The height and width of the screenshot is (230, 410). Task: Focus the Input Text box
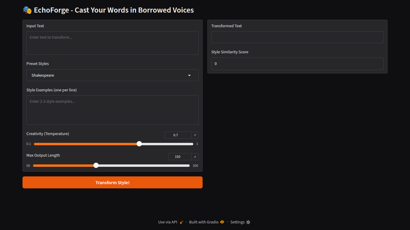[113, 43]
